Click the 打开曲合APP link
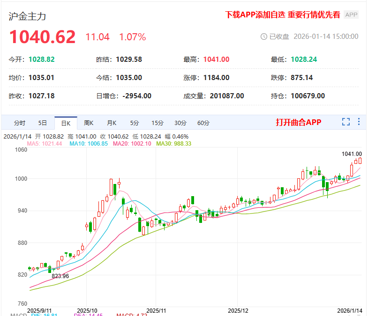This screenshot has height=316, width=368. (299, 122)
